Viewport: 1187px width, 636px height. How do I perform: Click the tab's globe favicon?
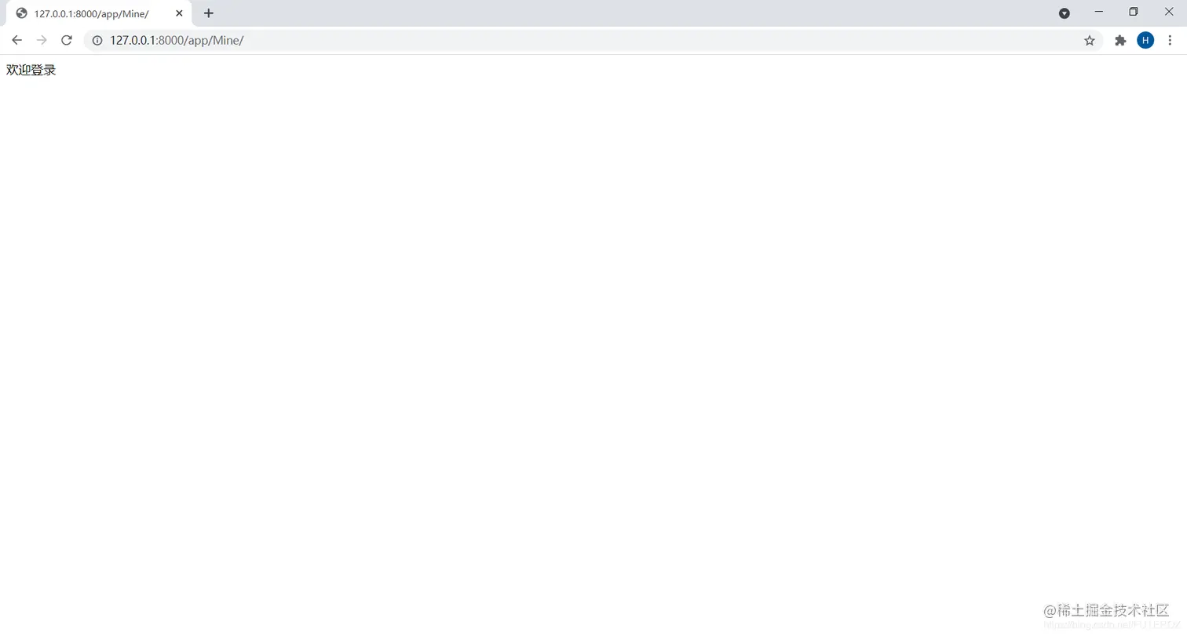tap(21, 13)
